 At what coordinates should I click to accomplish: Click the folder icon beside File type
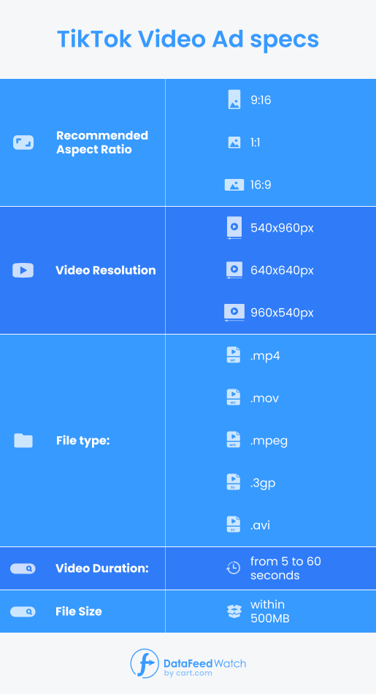[x=23, y=441]
